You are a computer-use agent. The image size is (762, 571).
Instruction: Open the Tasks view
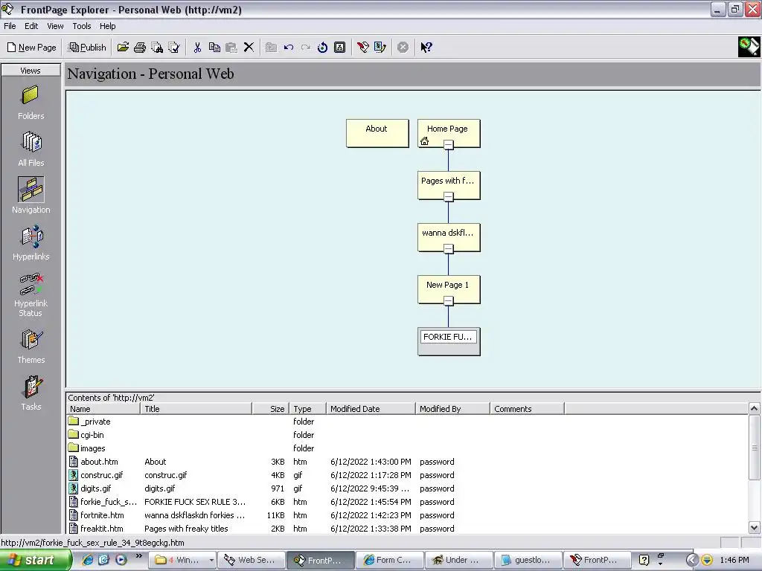tap(31, 393)
